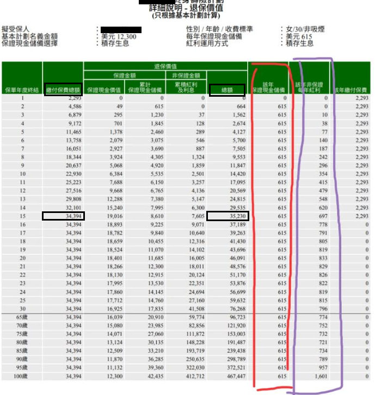This screenshot has width=375, height=395.
Task: Click the 80歲 guaranteed cash value '13,124'
Action: [115, 342]
